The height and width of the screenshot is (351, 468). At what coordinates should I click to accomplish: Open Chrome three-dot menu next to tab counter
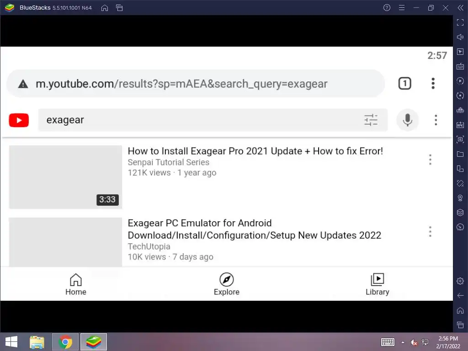(433, 84)
